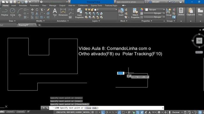Click the Group tool
204x114 pixels.
(169, 12)
